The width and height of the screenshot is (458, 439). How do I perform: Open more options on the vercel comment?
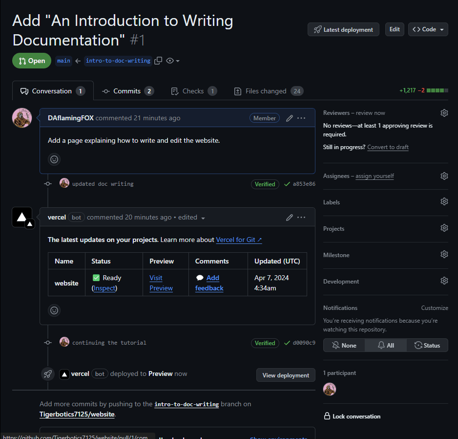(x=301, y=218)
